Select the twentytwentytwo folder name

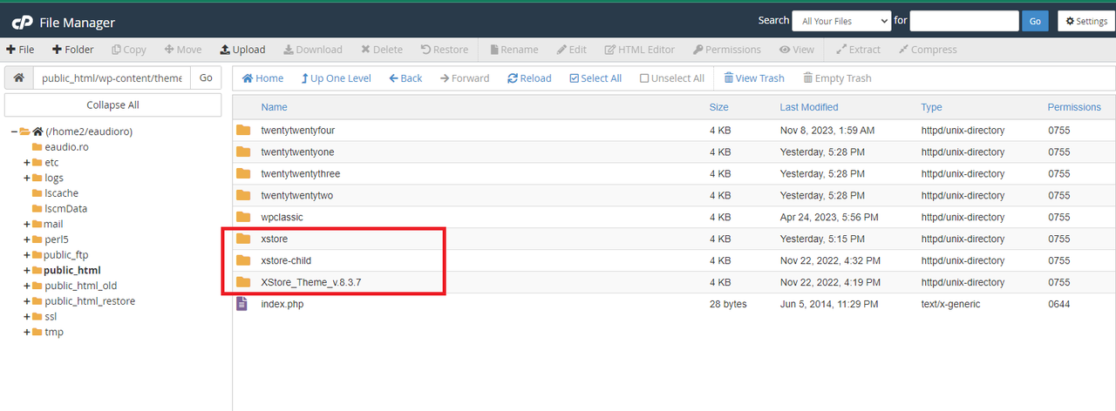296,196
